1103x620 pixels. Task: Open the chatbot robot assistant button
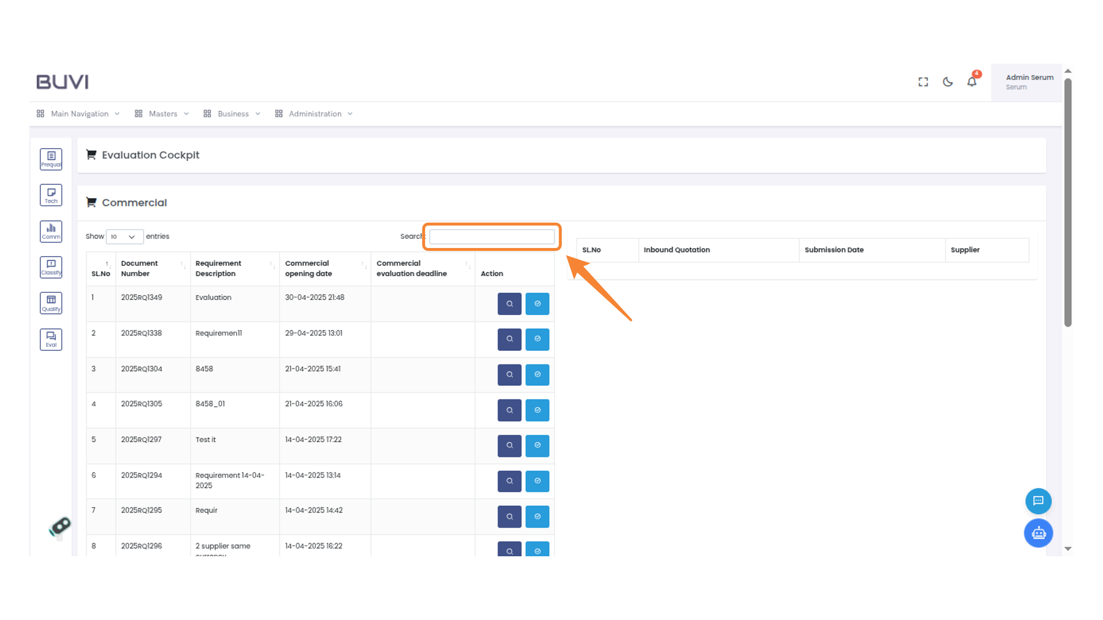pyautogui.click(x=1038, y=533)
